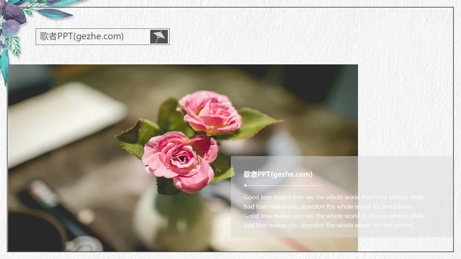
Task: Select the top title text 歌者PPT(gezhe.com)
Action: click(x=82, y=36)
